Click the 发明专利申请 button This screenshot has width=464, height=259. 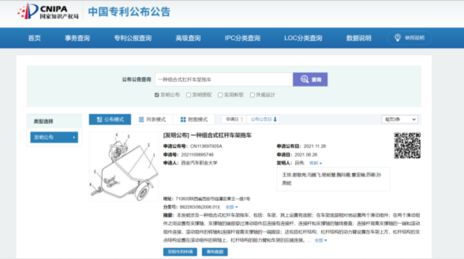coord(180,252)
